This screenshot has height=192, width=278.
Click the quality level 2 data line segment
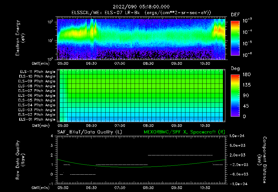click(x=180, y=155)
